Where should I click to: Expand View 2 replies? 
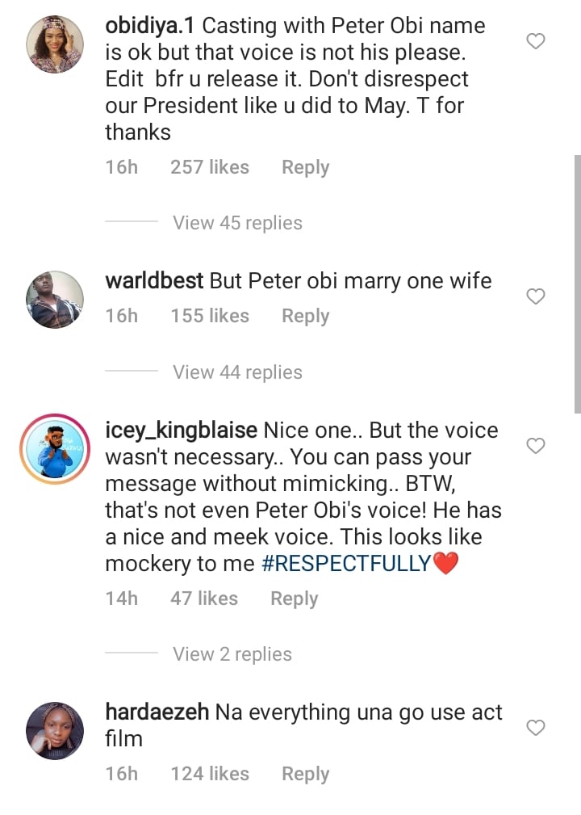pyautogui.click(x=232, y=654)
